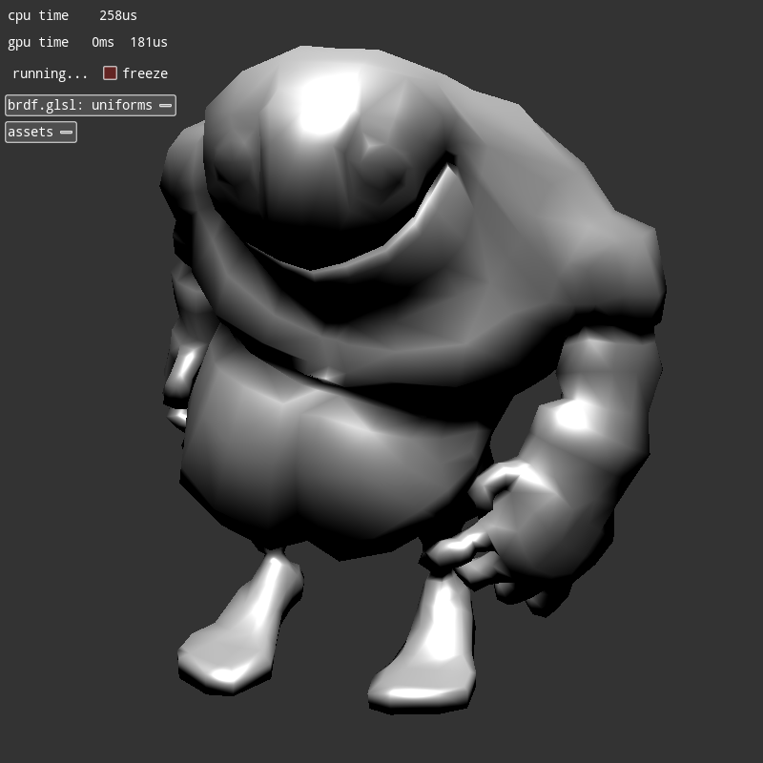The height and width of the screenshot is (763, 763).
Task: Expand the 'brdf.glsl: uniforms' panel title
Action: coord(80,105)
